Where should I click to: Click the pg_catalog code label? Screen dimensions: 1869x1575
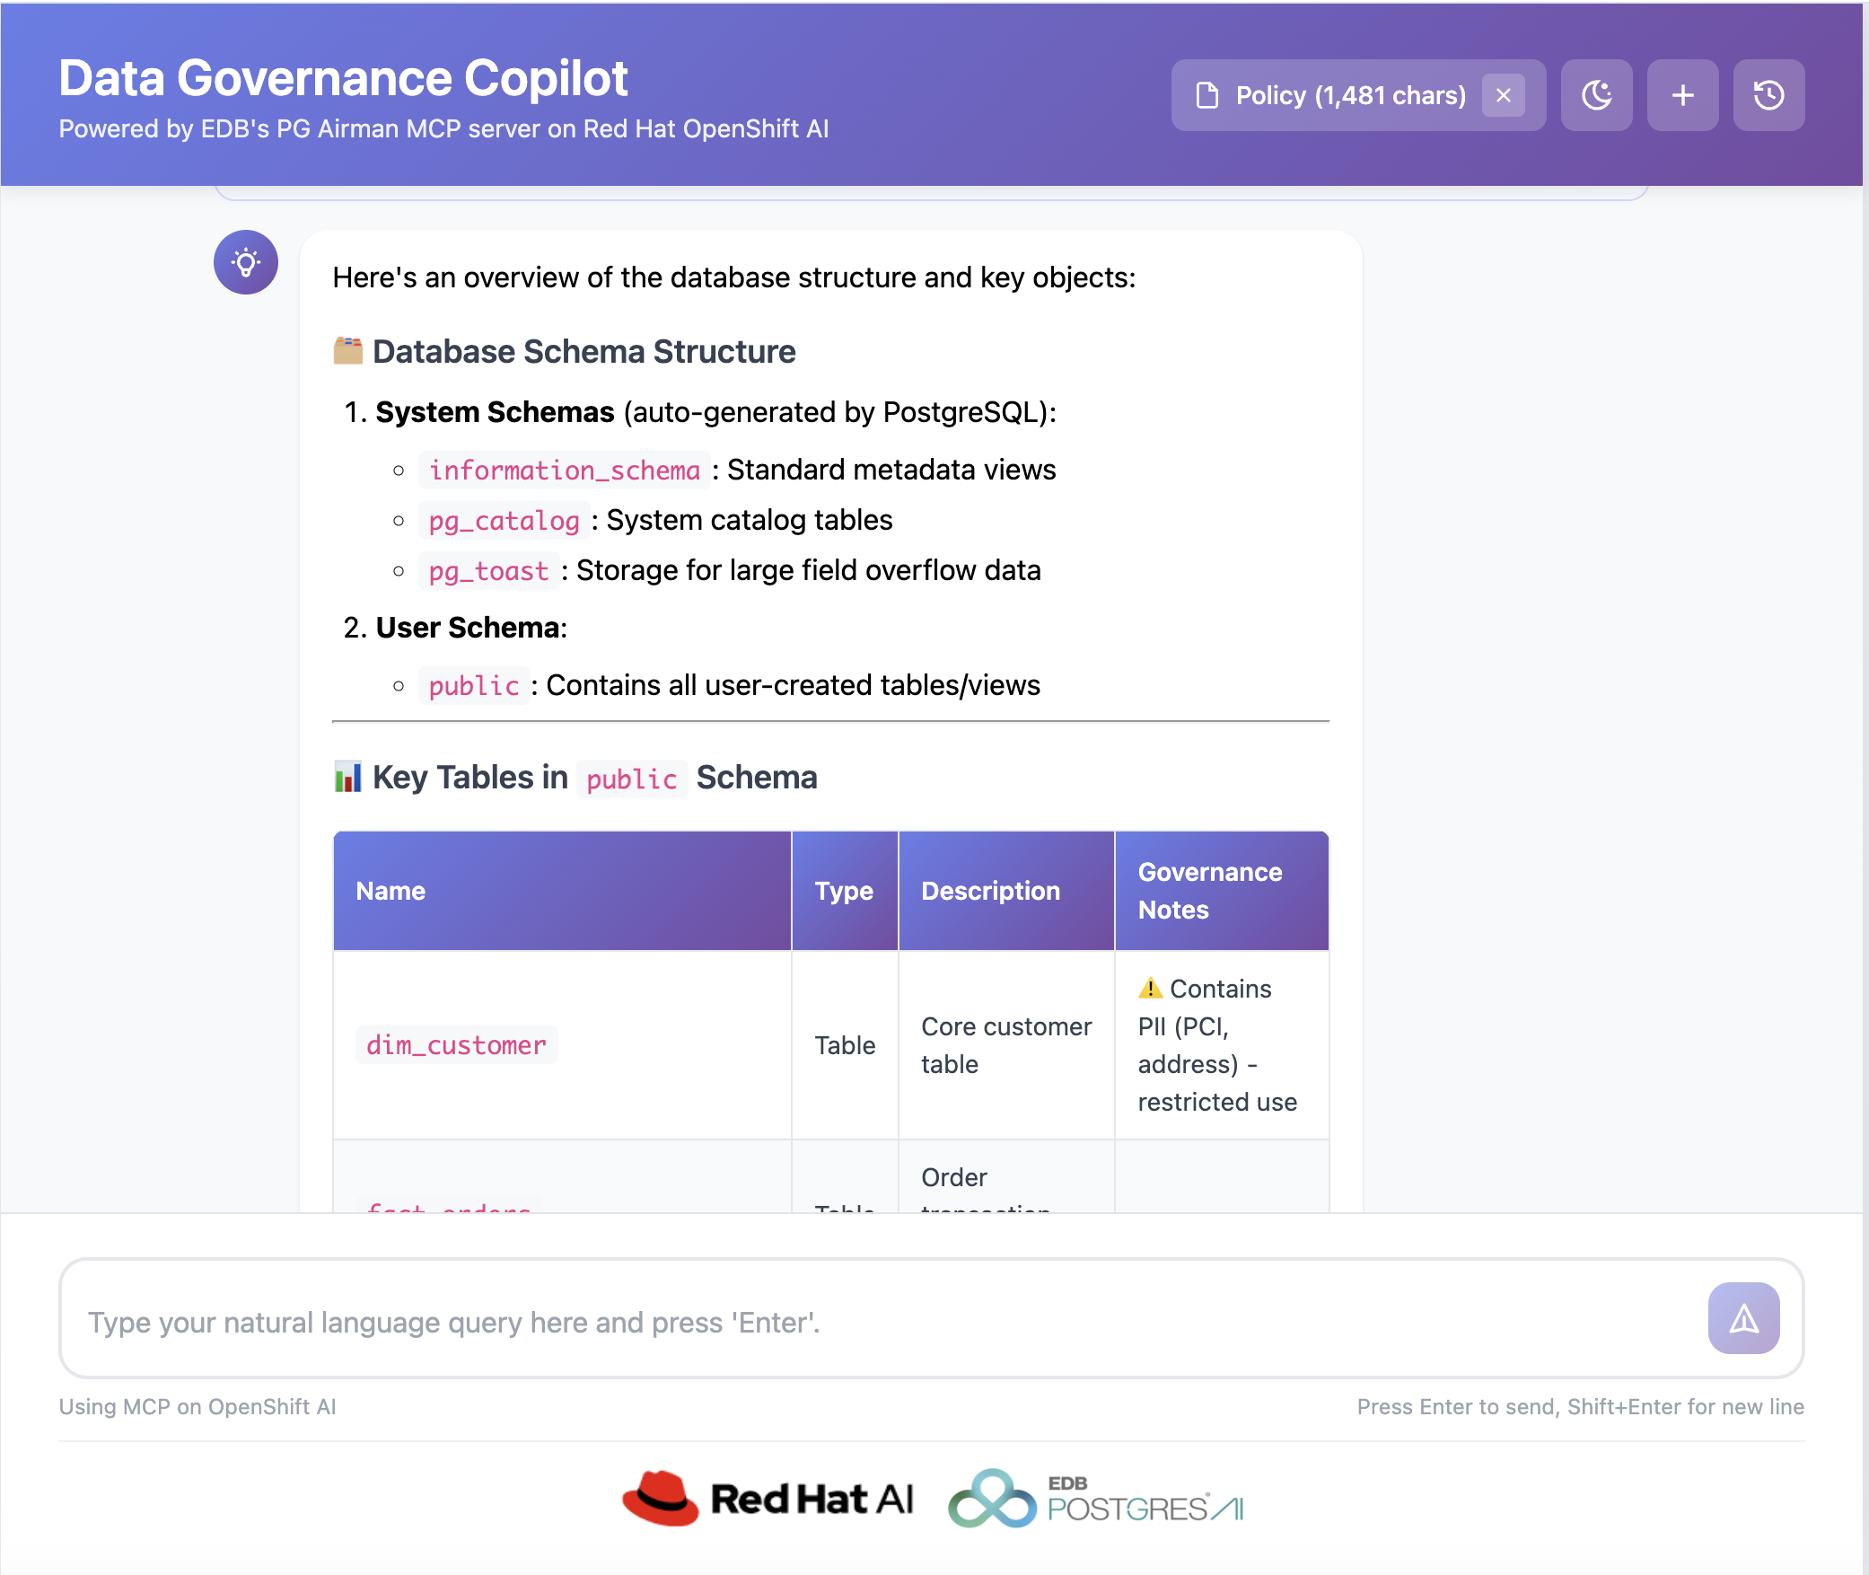pos(504,521)
